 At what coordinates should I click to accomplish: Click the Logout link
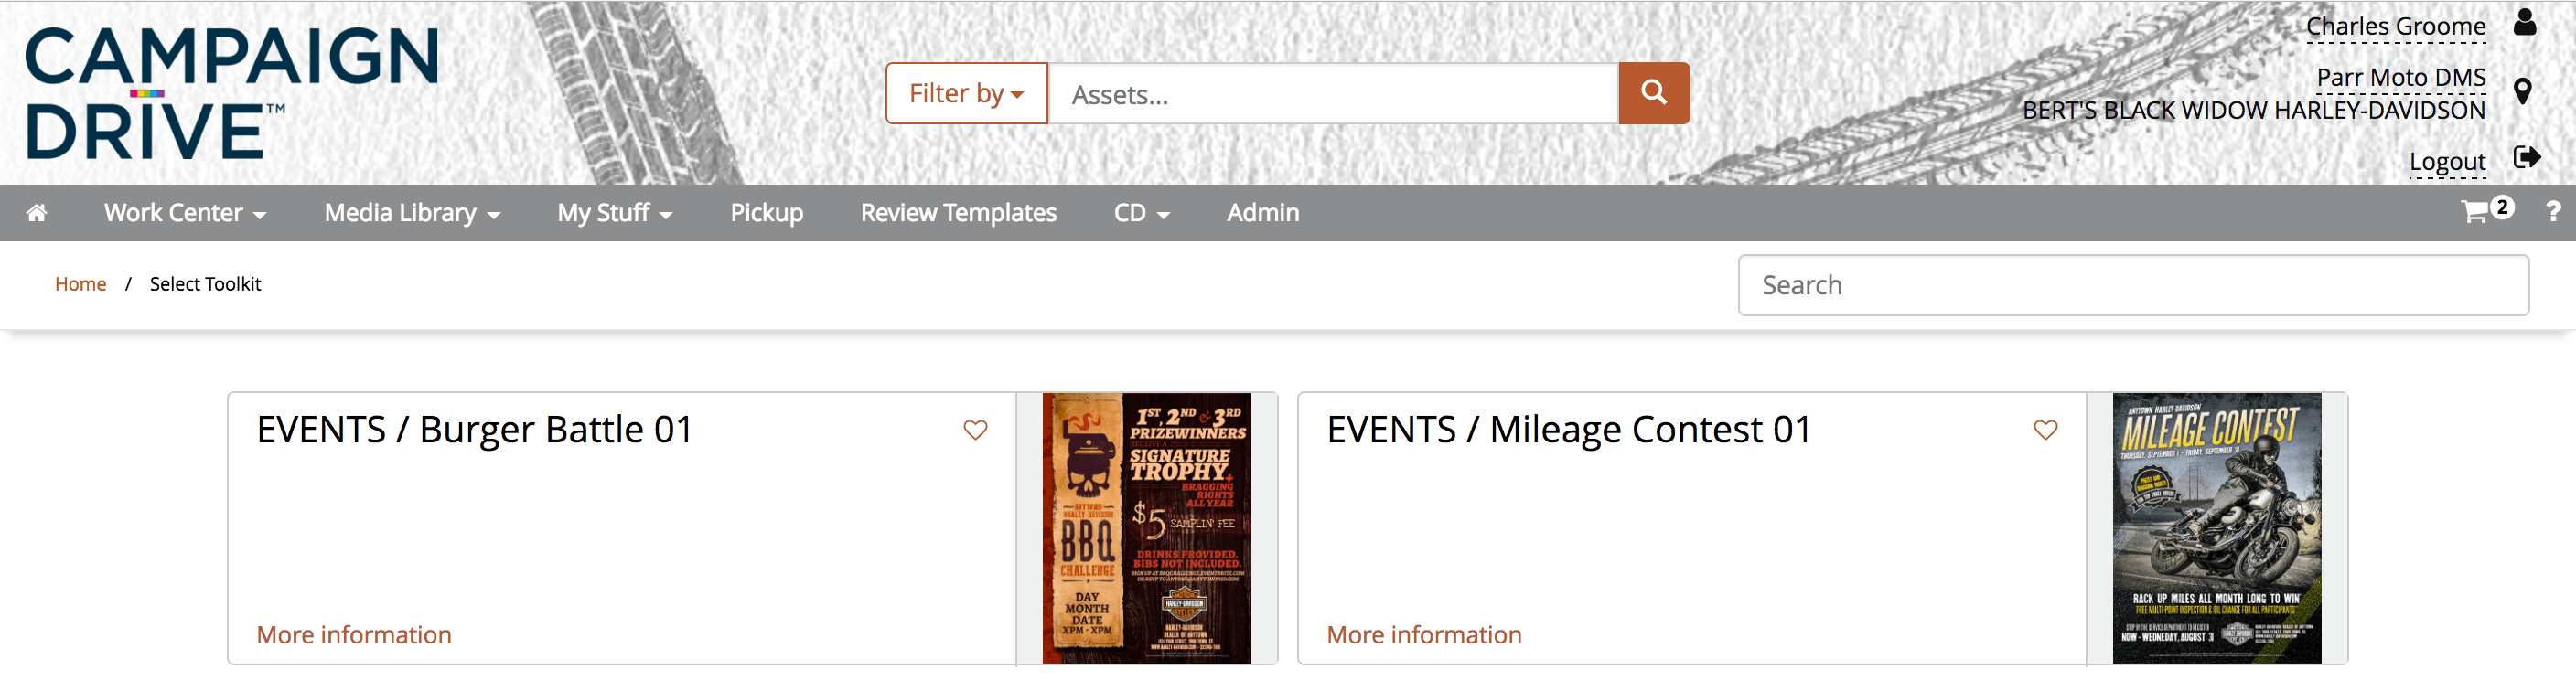pos(2447,161)
